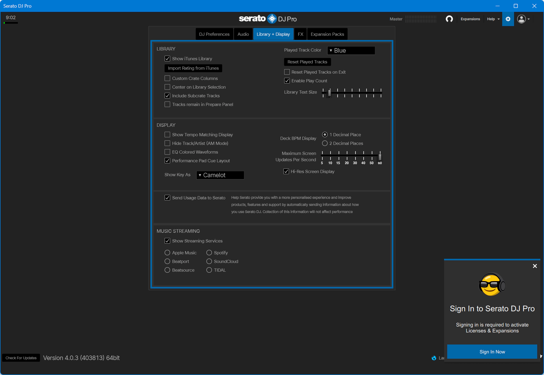544x375 pixels.
Task: Open the Played Track Color dropdown
Action: [x=351, y=50]
